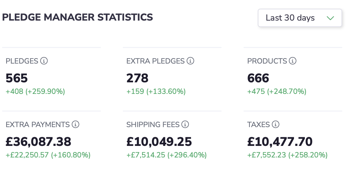Click the +408 (+259.90%) pledges change
The image size is (348, 182).
[35, 91]
